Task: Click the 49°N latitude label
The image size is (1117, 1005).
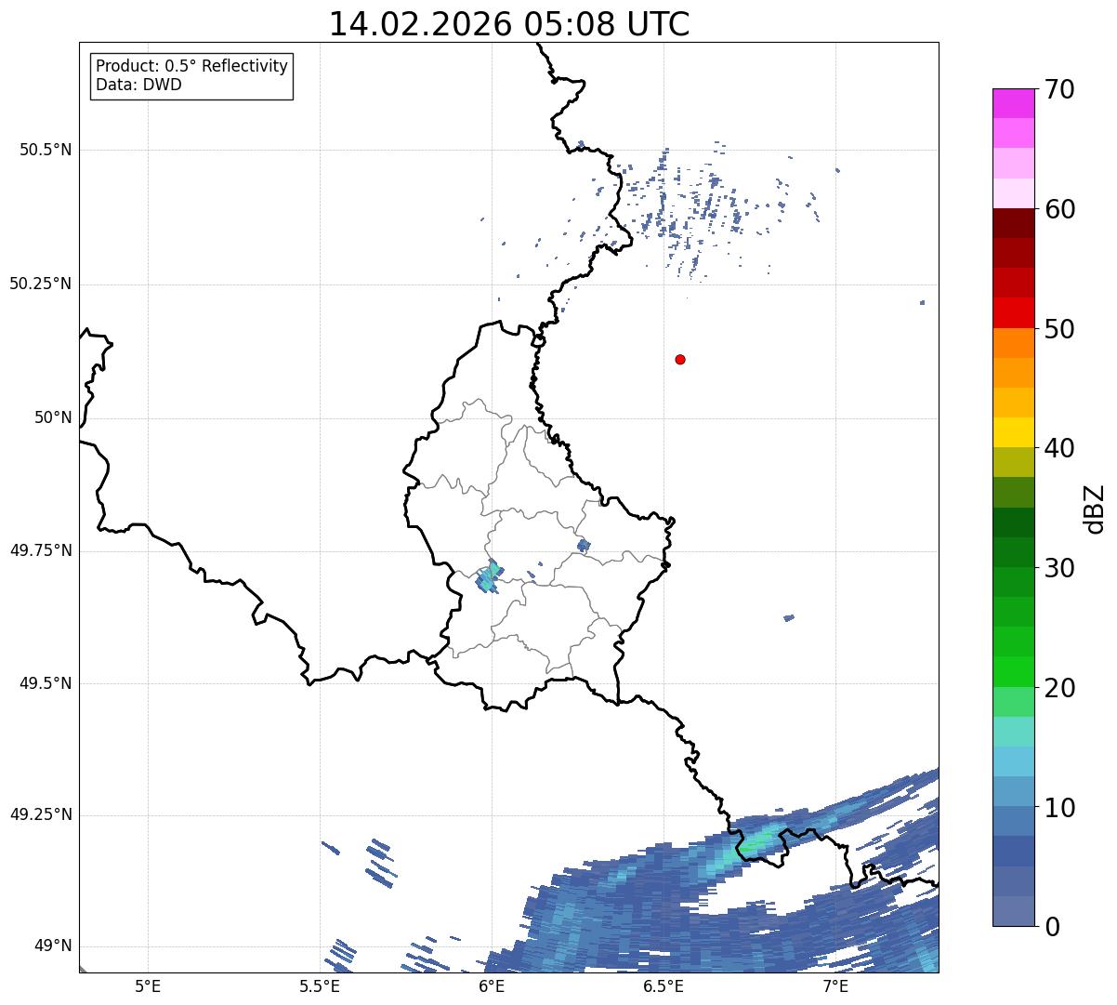Action: (x=53, y=946)
